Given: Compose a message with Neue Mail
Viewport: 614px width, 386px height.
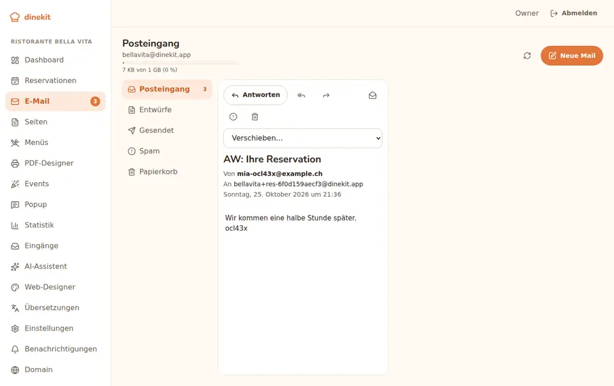Looking at the screenshot, I should pyautogui.click(x=572, y=56).
